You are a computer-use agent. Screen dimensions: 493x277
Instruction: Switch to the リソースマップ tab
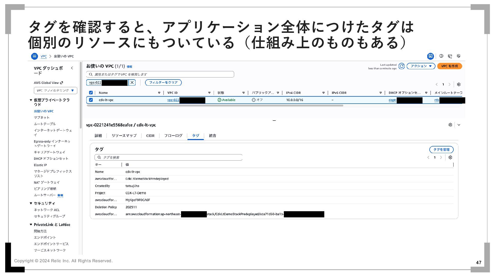pyautogui.click(x=124, y=136)
